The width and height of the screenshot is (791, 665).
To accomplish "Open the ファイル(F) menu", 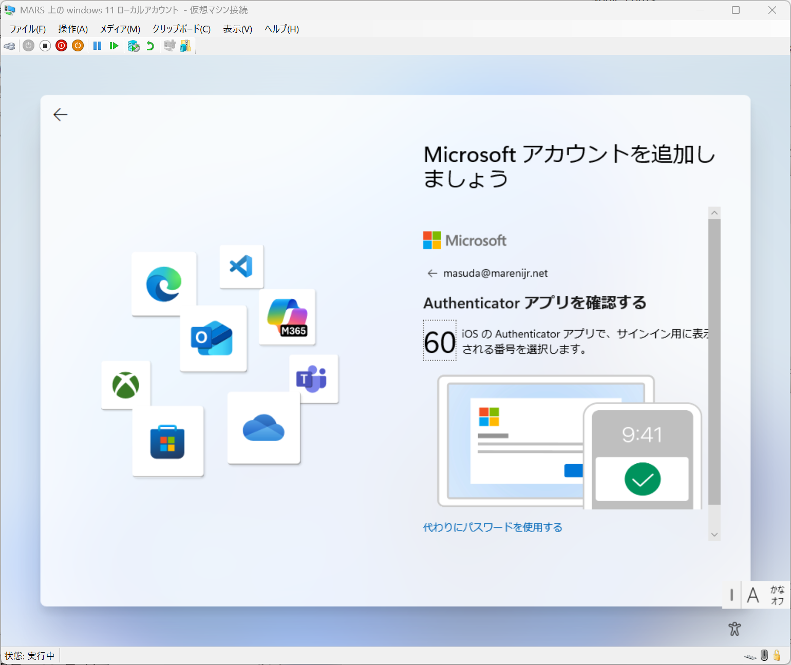I will [28, 29].
